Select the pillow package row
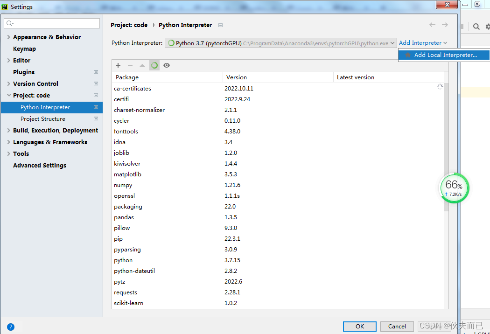 [x=278, y=228]
